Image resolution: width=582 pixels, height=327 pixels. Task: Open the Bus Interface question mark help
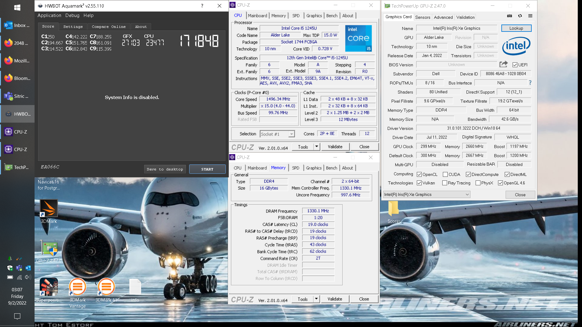click(530, 83)
